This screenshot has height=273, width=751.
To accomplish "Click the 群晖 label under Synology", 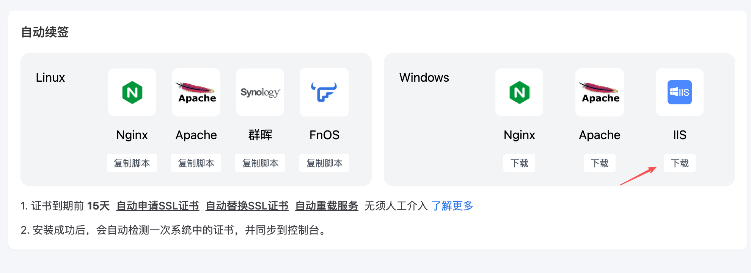I will 260,135.
